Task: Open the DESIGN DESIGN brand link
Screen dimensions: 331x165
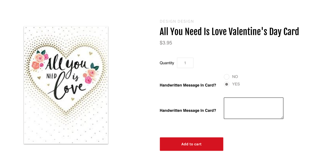Action: point(177,21)
